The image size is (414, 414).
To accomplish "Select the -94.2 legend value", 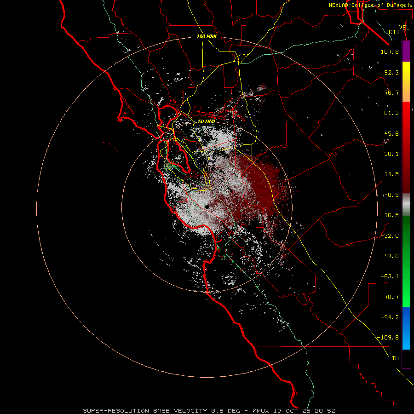I will (x=390, y=317).
